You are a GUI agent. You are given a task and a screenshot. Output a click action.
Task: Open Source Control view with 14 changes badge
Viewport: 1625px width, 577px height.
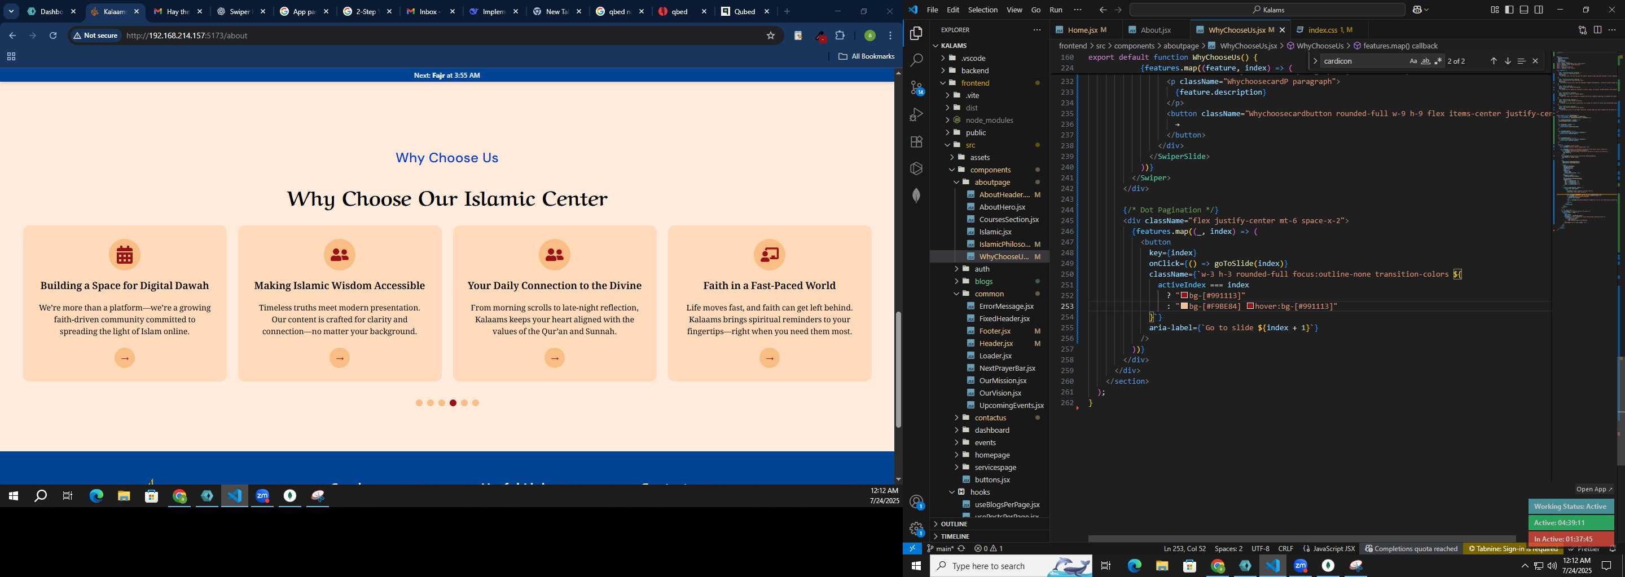click(x=916, y=87)
